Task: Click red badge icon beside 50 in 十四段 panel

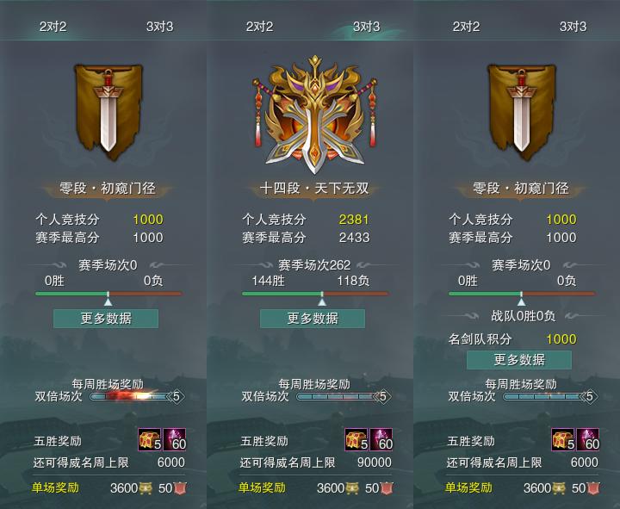Action: [x=387, y=488]
